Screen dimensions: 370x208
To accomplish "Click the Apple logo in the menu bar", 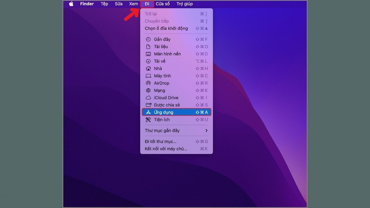I will (71, 4).
